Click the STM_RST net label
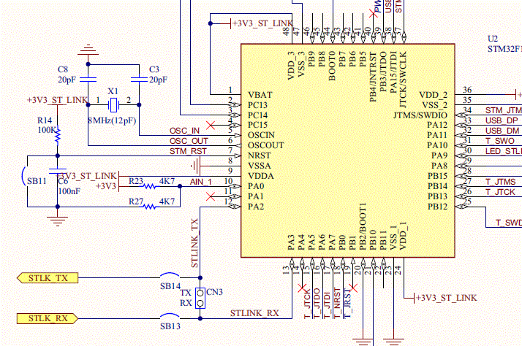The image size is (522, 346). (188, 152)
